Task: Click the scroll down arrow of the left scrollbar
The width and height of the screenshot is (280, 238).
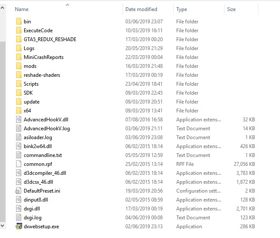Action: pyautogui.click(x=3, y=225)
